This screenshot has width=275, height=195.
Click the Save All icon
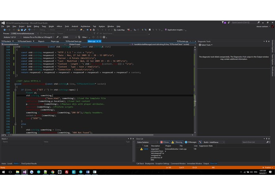[25, 30]
